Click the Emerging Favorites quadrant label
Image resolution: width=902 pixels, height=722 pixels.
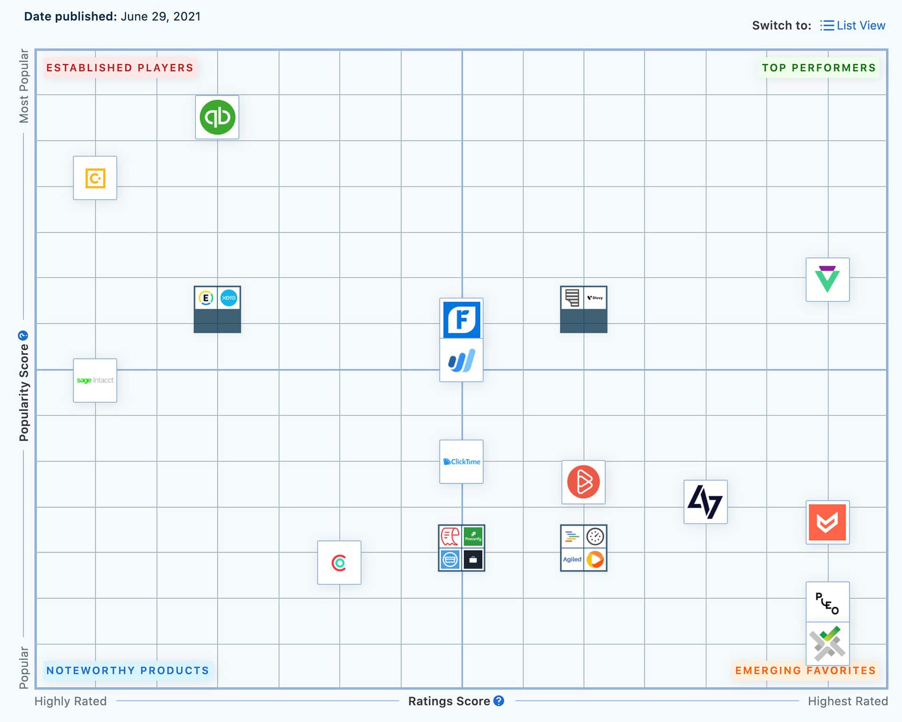coord(805,670)
